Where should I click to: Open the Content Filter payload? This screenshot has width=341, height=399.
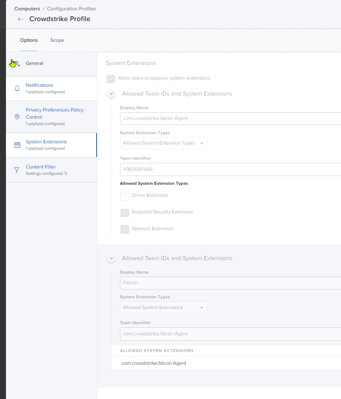point(52,170)
